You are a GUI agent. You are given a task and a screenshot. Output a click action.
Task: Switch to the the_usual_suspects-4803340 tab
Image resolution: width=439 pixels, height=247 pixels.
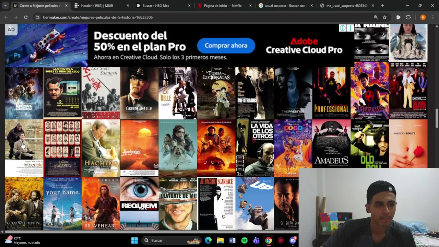click(x=346, y=5)
